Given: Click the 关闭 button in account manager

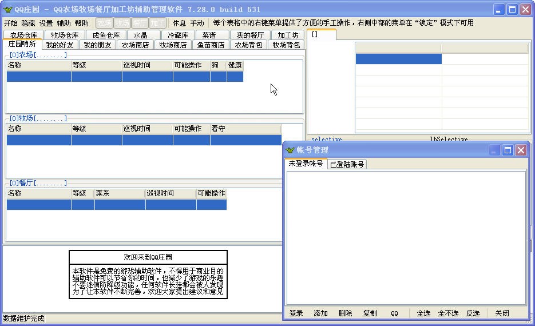Looking at the screenshot, I should tap(502, 313).
